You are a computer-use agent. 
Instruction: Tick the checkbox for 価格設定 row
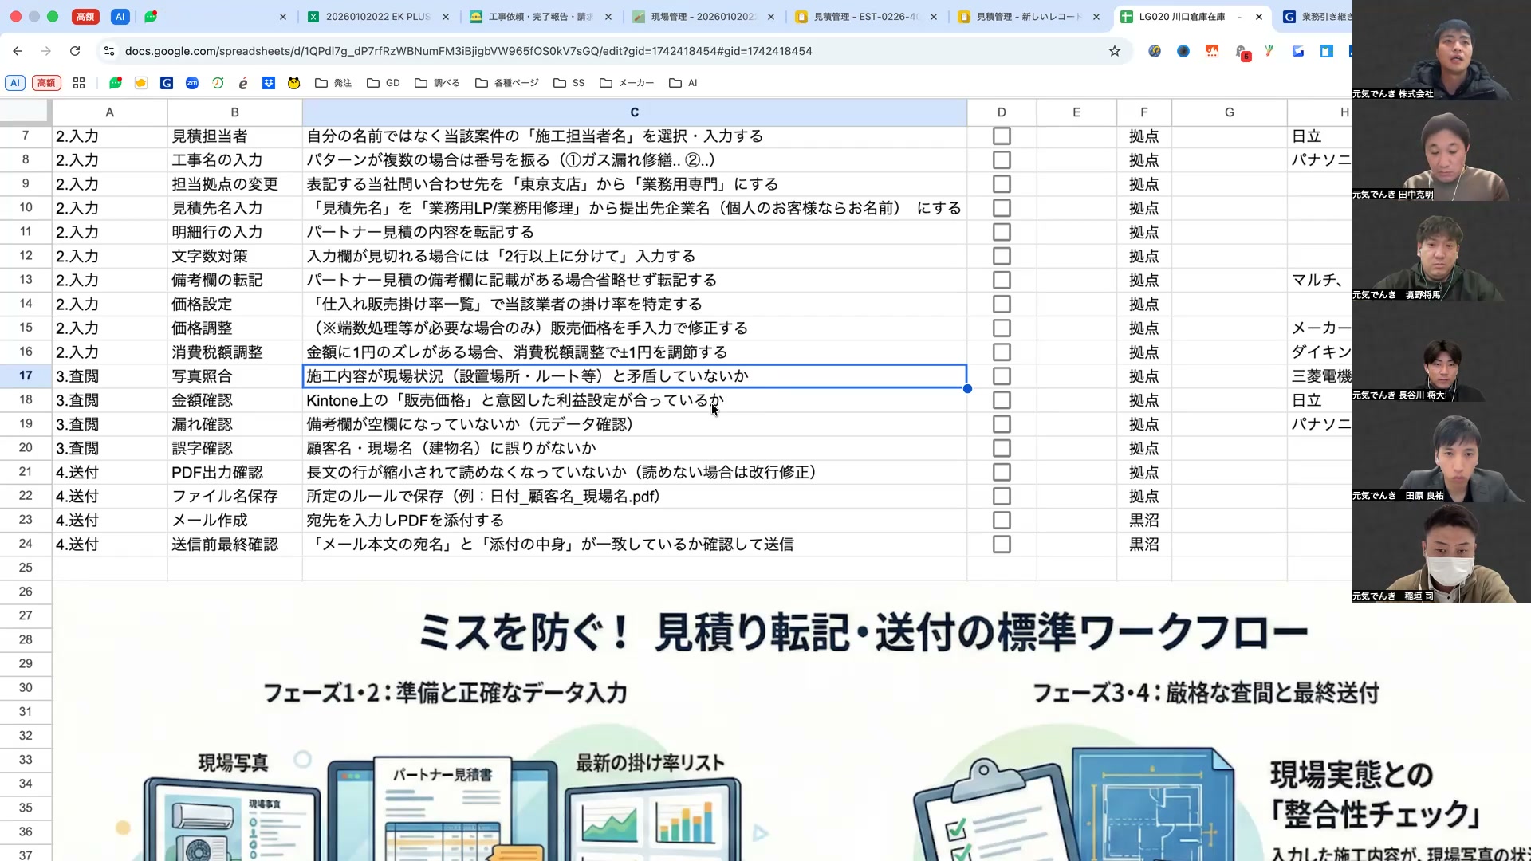pyautogui.click(x=1002, y=305)
